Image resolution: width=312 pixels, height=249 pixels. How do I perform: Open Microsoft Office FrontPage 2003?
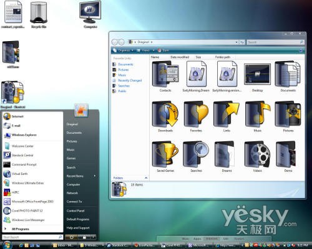pyautogui.click(x=33, y=202)
